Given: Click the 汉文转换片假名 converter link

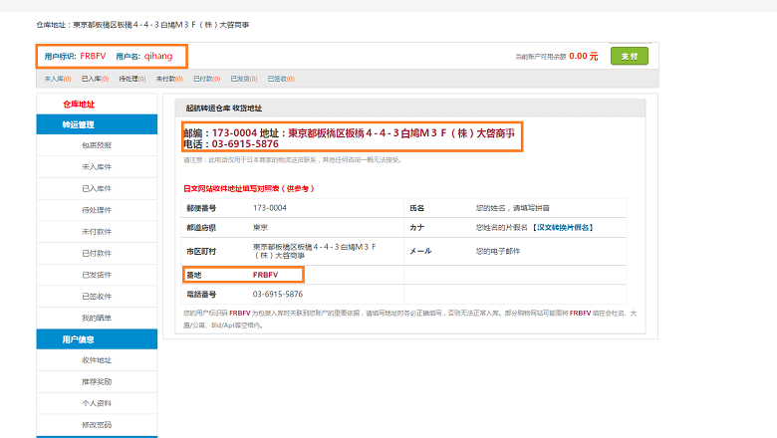Looking at the screenshot, I should (563, 228).
